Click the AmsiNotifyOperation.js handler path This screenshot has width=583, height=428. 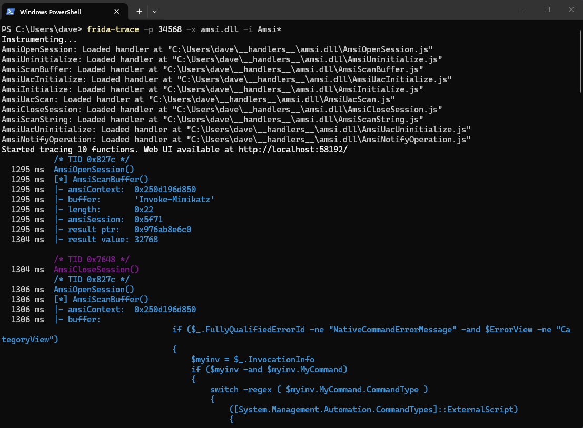(x=328, y=140)
